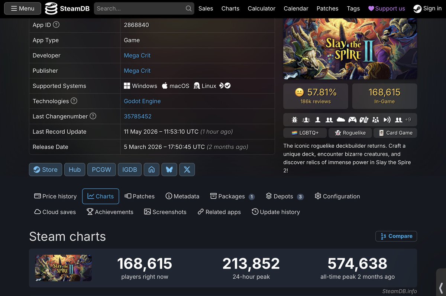Image resolution: width=446 pixels, height=296 pixels.
Task: Open the Roguelike tag
Action: tap(350, 133)
